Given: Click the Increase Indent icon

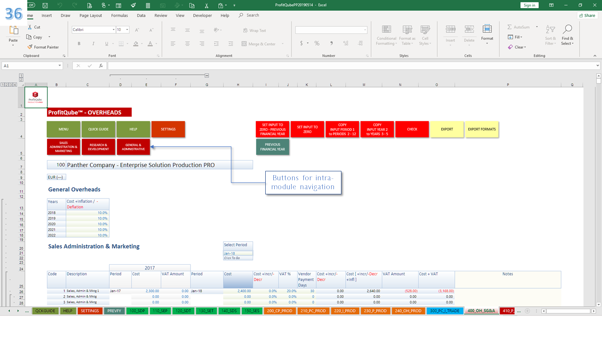Looking at the screenshot, I should (x=231, y=44).
